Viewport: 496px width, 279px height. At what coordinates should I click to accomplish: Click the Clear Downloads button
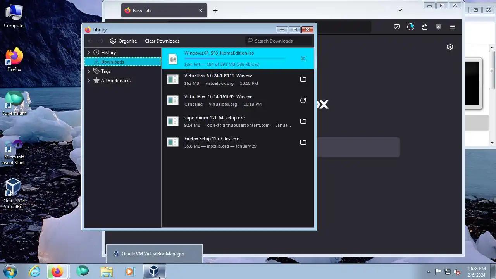pyautogui.click(x=162, y=41)
